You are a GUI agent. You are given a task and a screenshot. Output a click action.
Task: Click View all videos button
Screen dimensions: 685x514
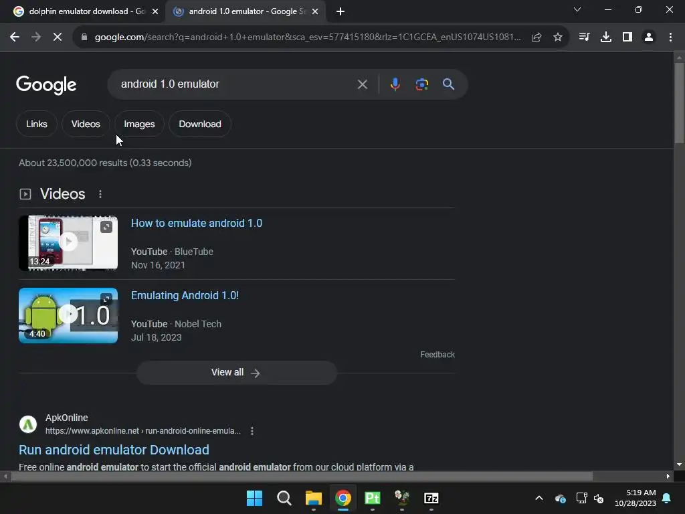coord(236,372)
